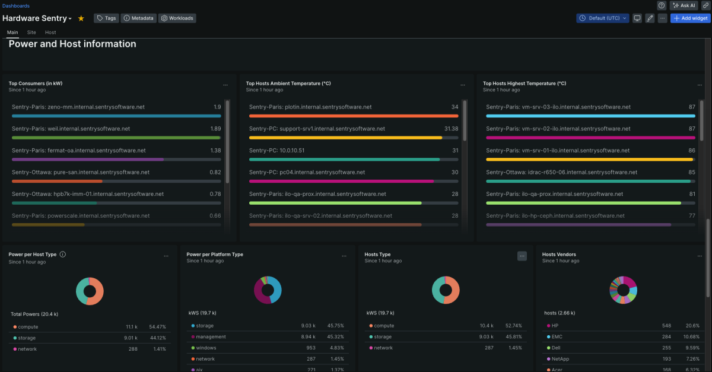
Task: Click the Add widget button
Action: pos(689,18)
